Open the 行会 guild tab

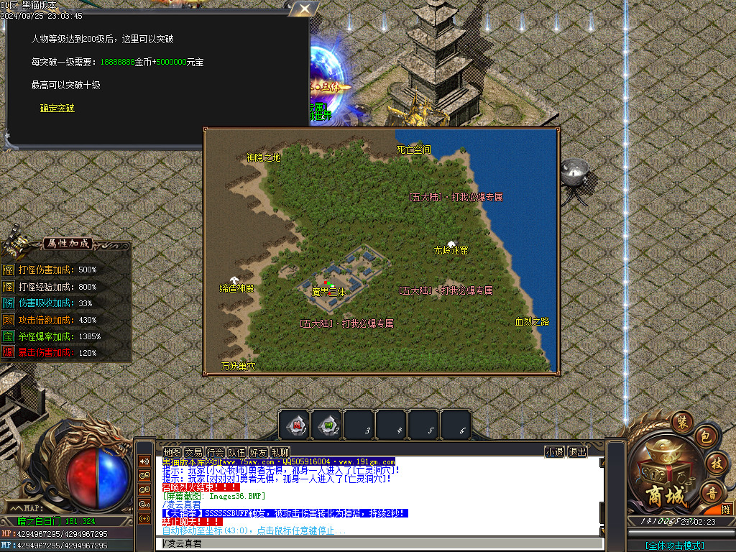(215, 453)
